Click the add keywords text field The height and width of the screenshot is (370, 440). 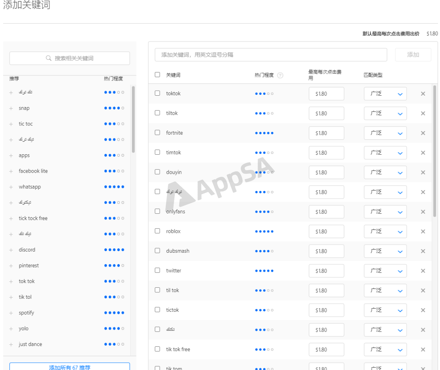click(271, 55)
